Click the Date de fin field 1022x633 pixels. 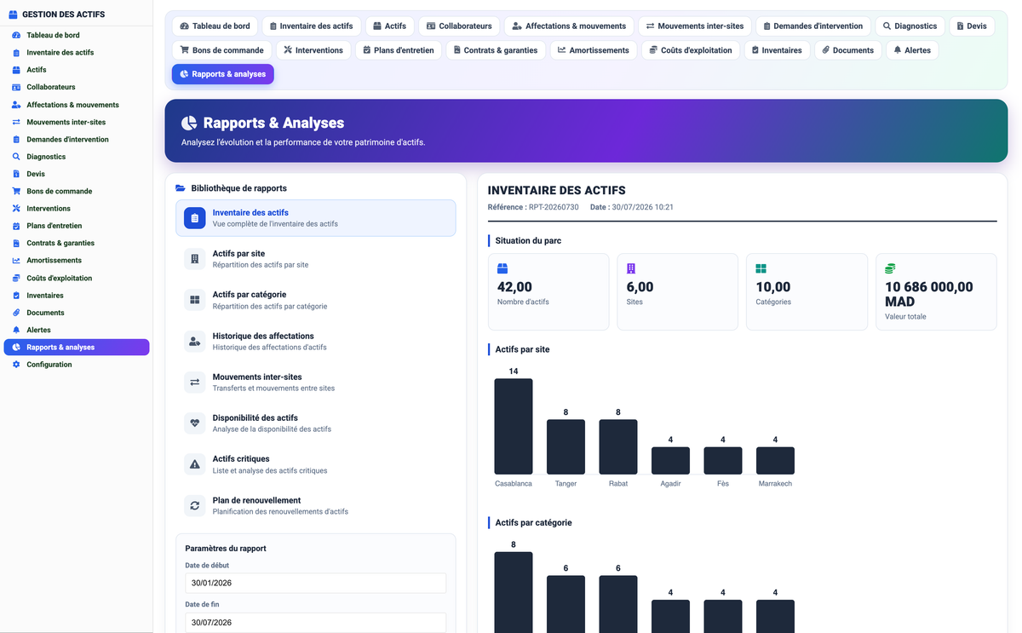(x=316, y=623)
